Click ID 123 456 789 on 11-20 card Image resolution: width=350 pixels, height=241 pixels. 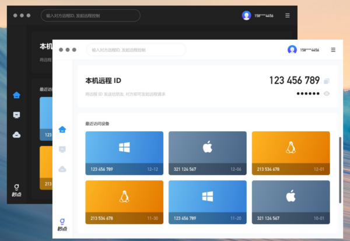coord(185,218)
